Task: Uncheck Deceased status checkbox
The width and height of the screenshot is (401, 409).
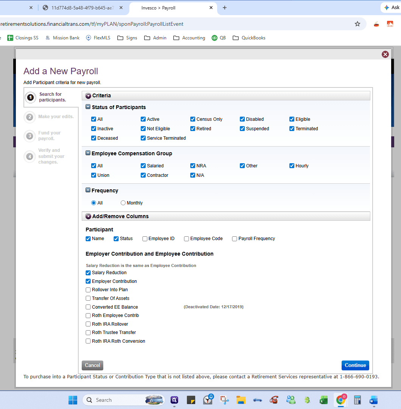Action: click(93, 138)
